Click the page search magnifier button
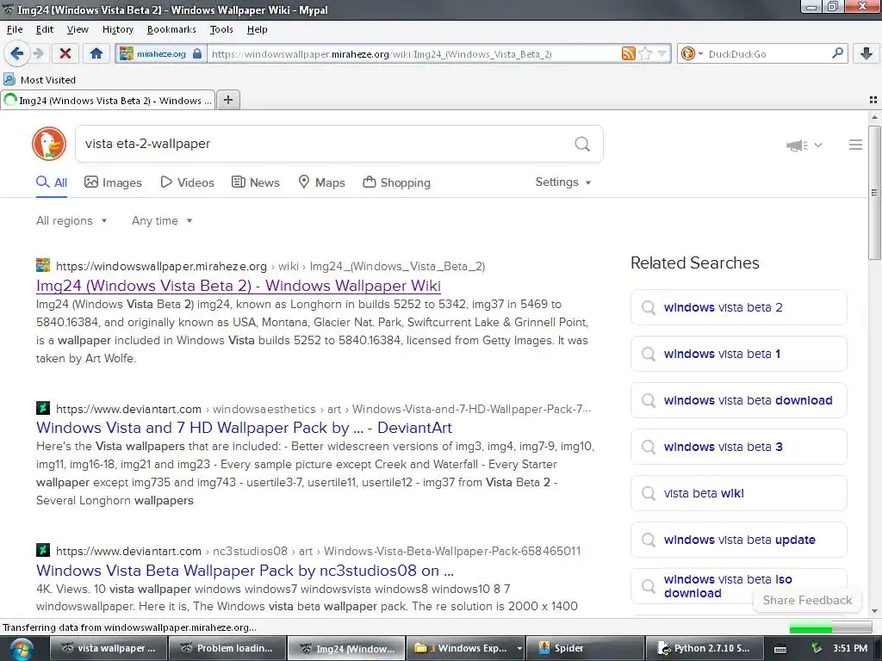 (x=582, y=144)
